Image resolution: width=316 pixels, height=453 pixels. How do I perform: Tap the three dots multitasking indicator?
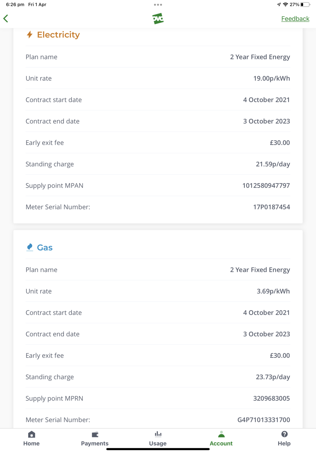click(158, 5)
